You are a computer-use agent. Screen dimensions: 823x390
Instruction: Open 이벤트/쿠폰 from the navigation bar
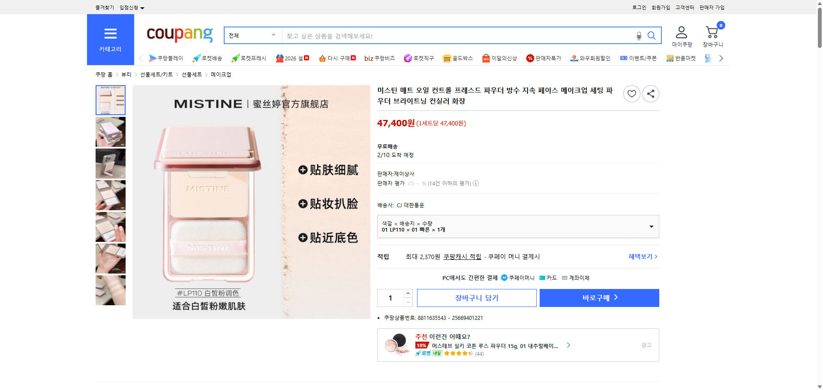coord(638,58)
